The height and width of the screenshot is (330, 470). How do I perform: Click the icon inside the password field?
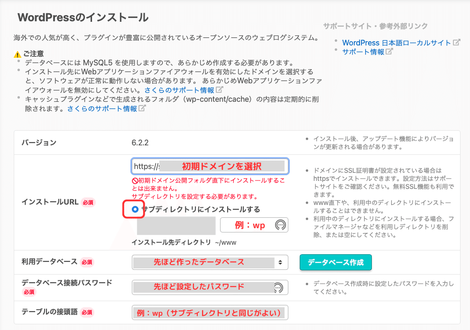coord(278,287)
